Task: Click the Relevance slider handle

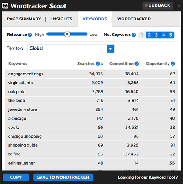Action: click(x=67, y=34)
